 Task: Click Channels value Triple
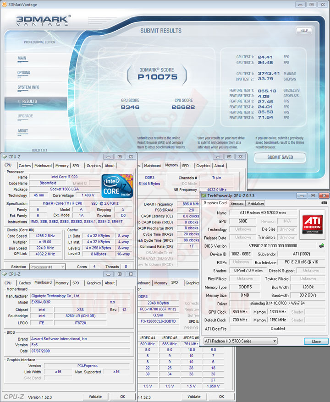216,178
